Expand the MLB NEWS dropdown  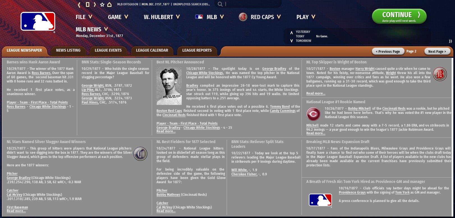coord(92,29)
